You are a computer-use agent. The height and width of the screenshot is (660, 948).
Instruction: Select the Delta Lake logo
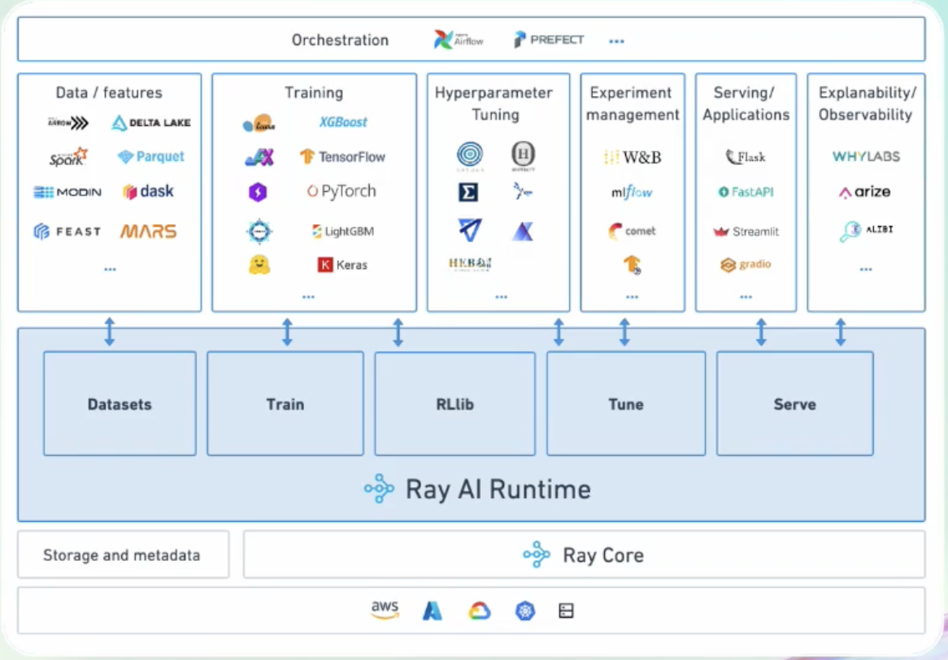click(x=151, y=123)
